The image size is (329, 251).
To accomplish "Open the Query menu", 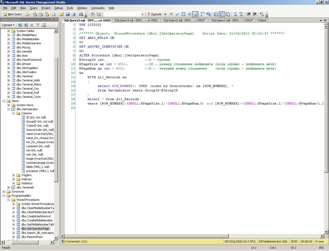I will coord(34,8).
